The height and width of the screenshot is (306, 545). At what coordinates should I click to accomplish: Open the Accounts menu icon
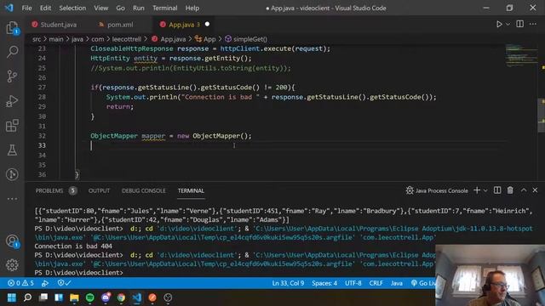[x=12, y=241]
